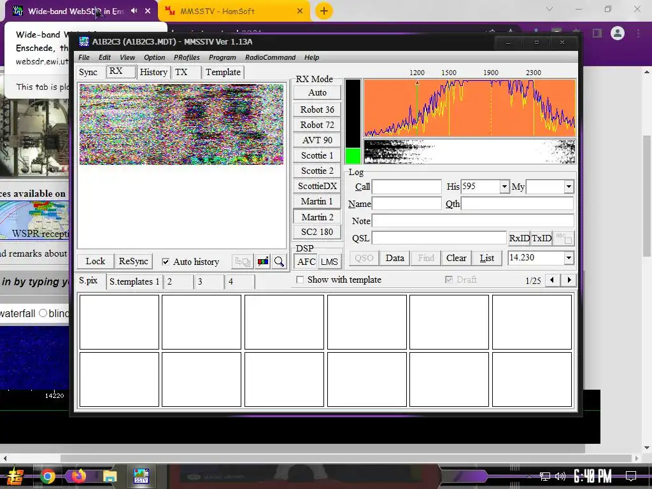Click the MMSSTV window title icon

click(84, 41)
